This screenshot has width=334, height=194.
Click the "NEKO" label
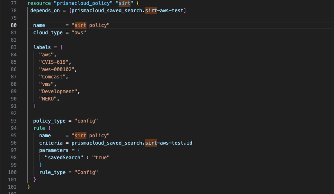[48, 99]
